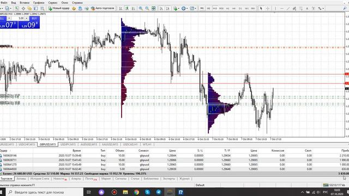Toggle chart auto scroll
349x196 pixels.
161,9
